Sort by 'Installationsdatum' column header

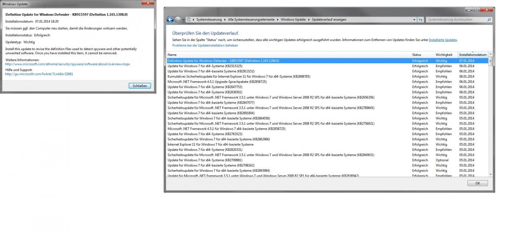point(473,55)
